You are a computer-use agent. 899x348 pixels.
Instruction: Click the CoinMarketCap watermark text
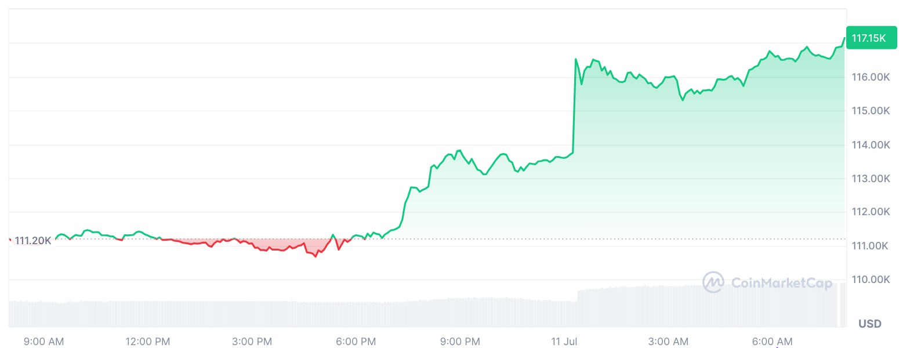[781, 283]
